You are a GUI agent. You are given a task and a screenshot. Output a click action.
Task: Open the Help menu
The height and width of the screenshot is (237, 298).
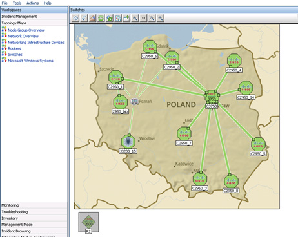coord(47,3)
